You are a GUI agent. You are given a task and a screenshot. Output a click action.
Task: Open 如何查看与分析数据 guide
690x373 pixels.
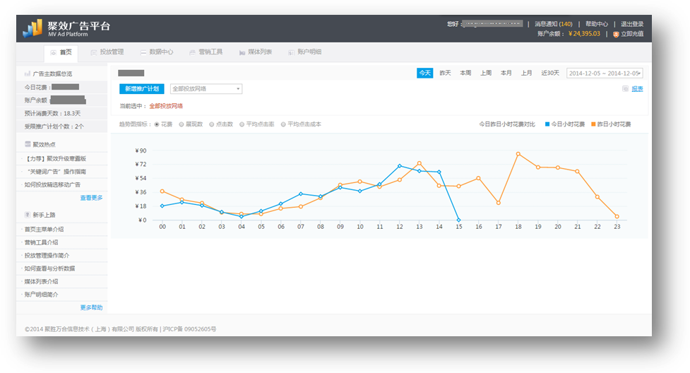pyautogui.click(x=49, y=268)
